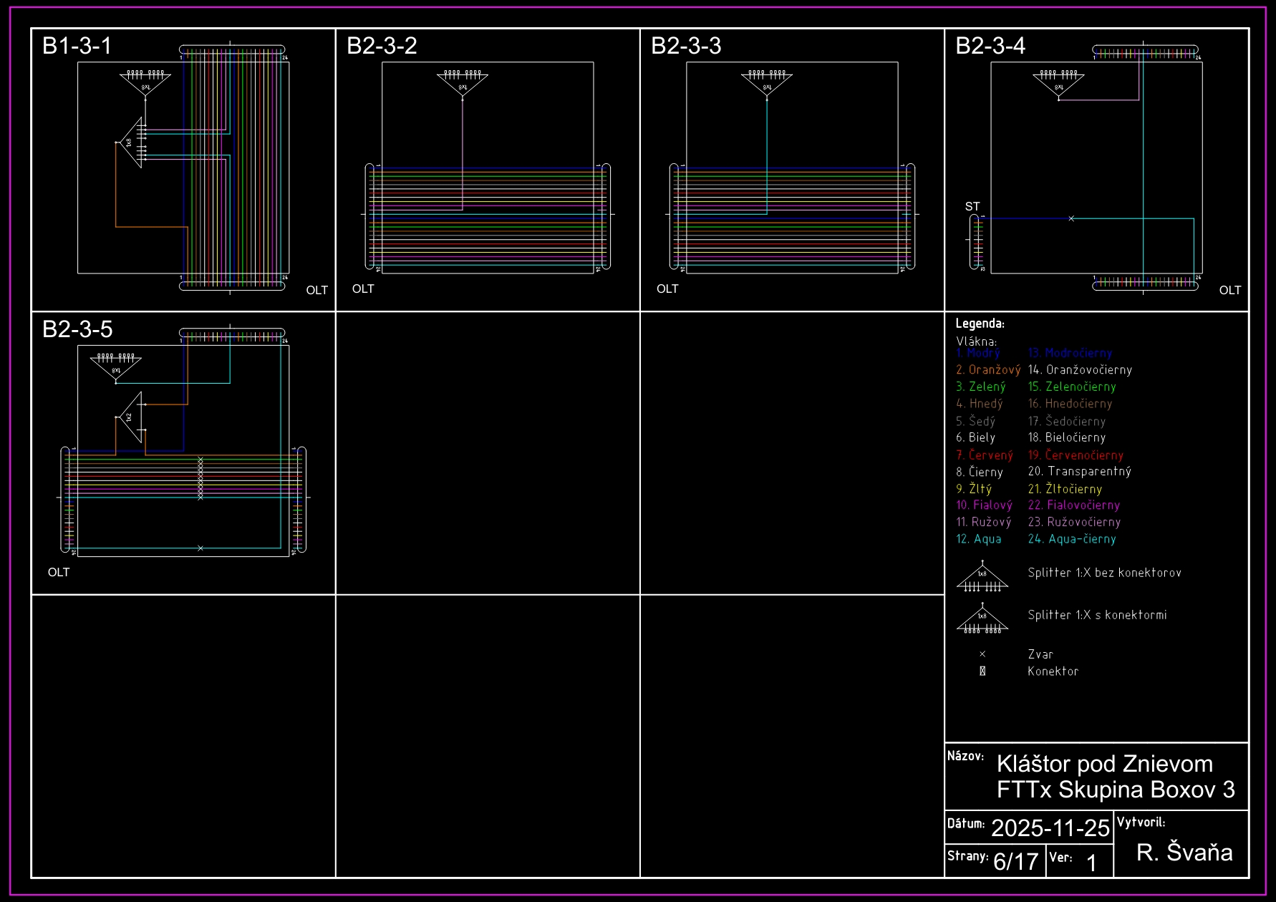Select the sideways 1x8 splitter in box B1-3-1
This screenshot has height=902, width=1276.
(131, 142)
